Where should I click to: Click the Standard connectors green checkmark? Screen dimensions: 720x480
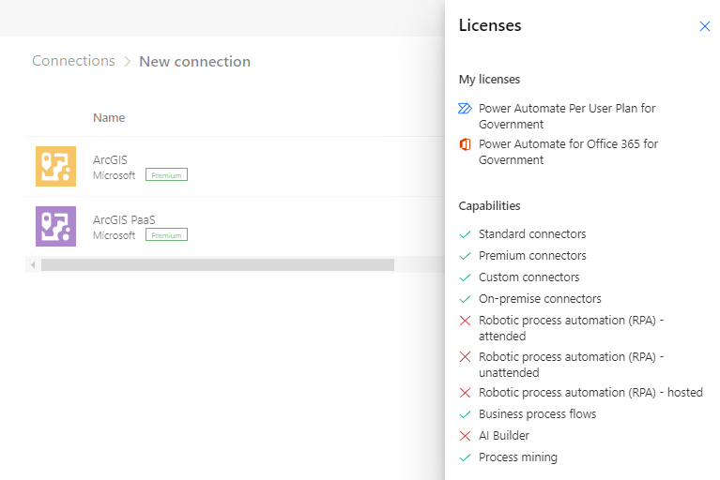tap(465, 234)
